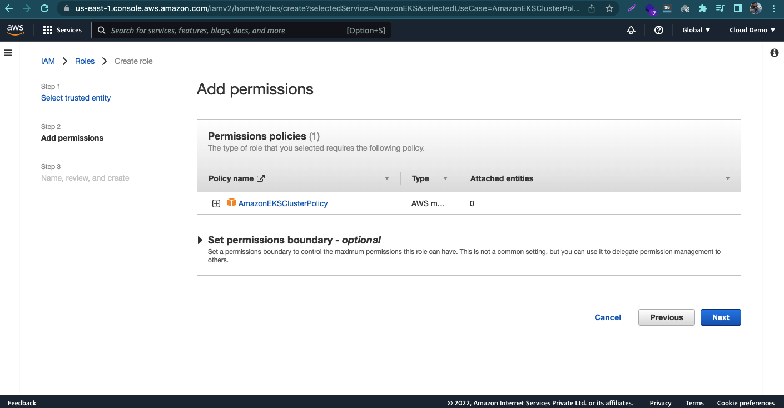Click the orange AmazonEKSClusterPolicy box icon

pyautogui.click(x=231, y=203)
